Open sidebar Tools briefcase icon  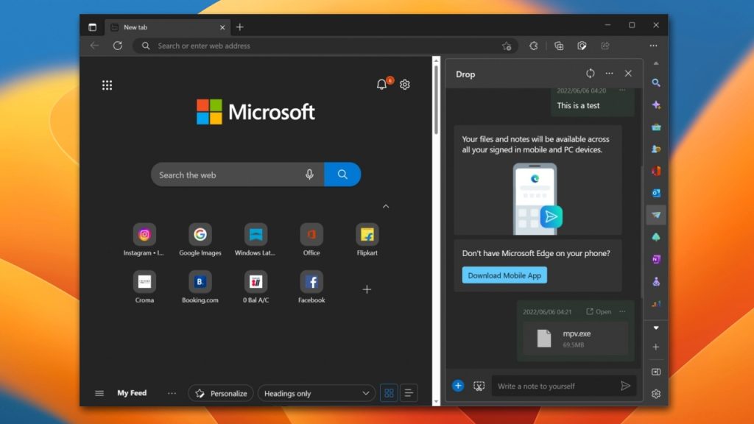(x=656, y=127)
